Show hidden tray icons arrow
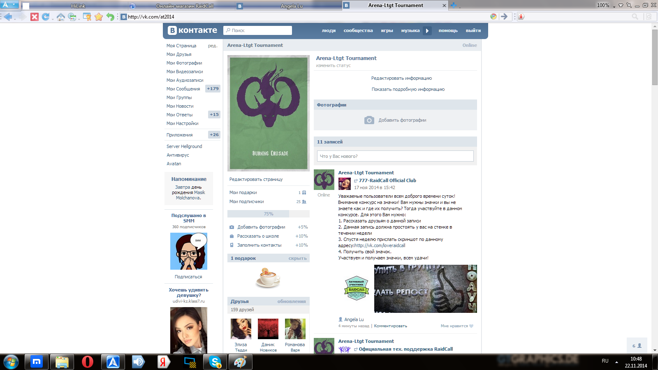658x370 pixels. coord(616,362)
